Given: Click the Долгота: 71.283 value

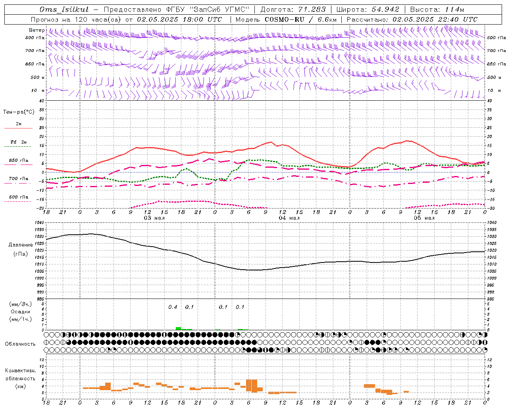Looking at the screenshot, I should [293, 10].
